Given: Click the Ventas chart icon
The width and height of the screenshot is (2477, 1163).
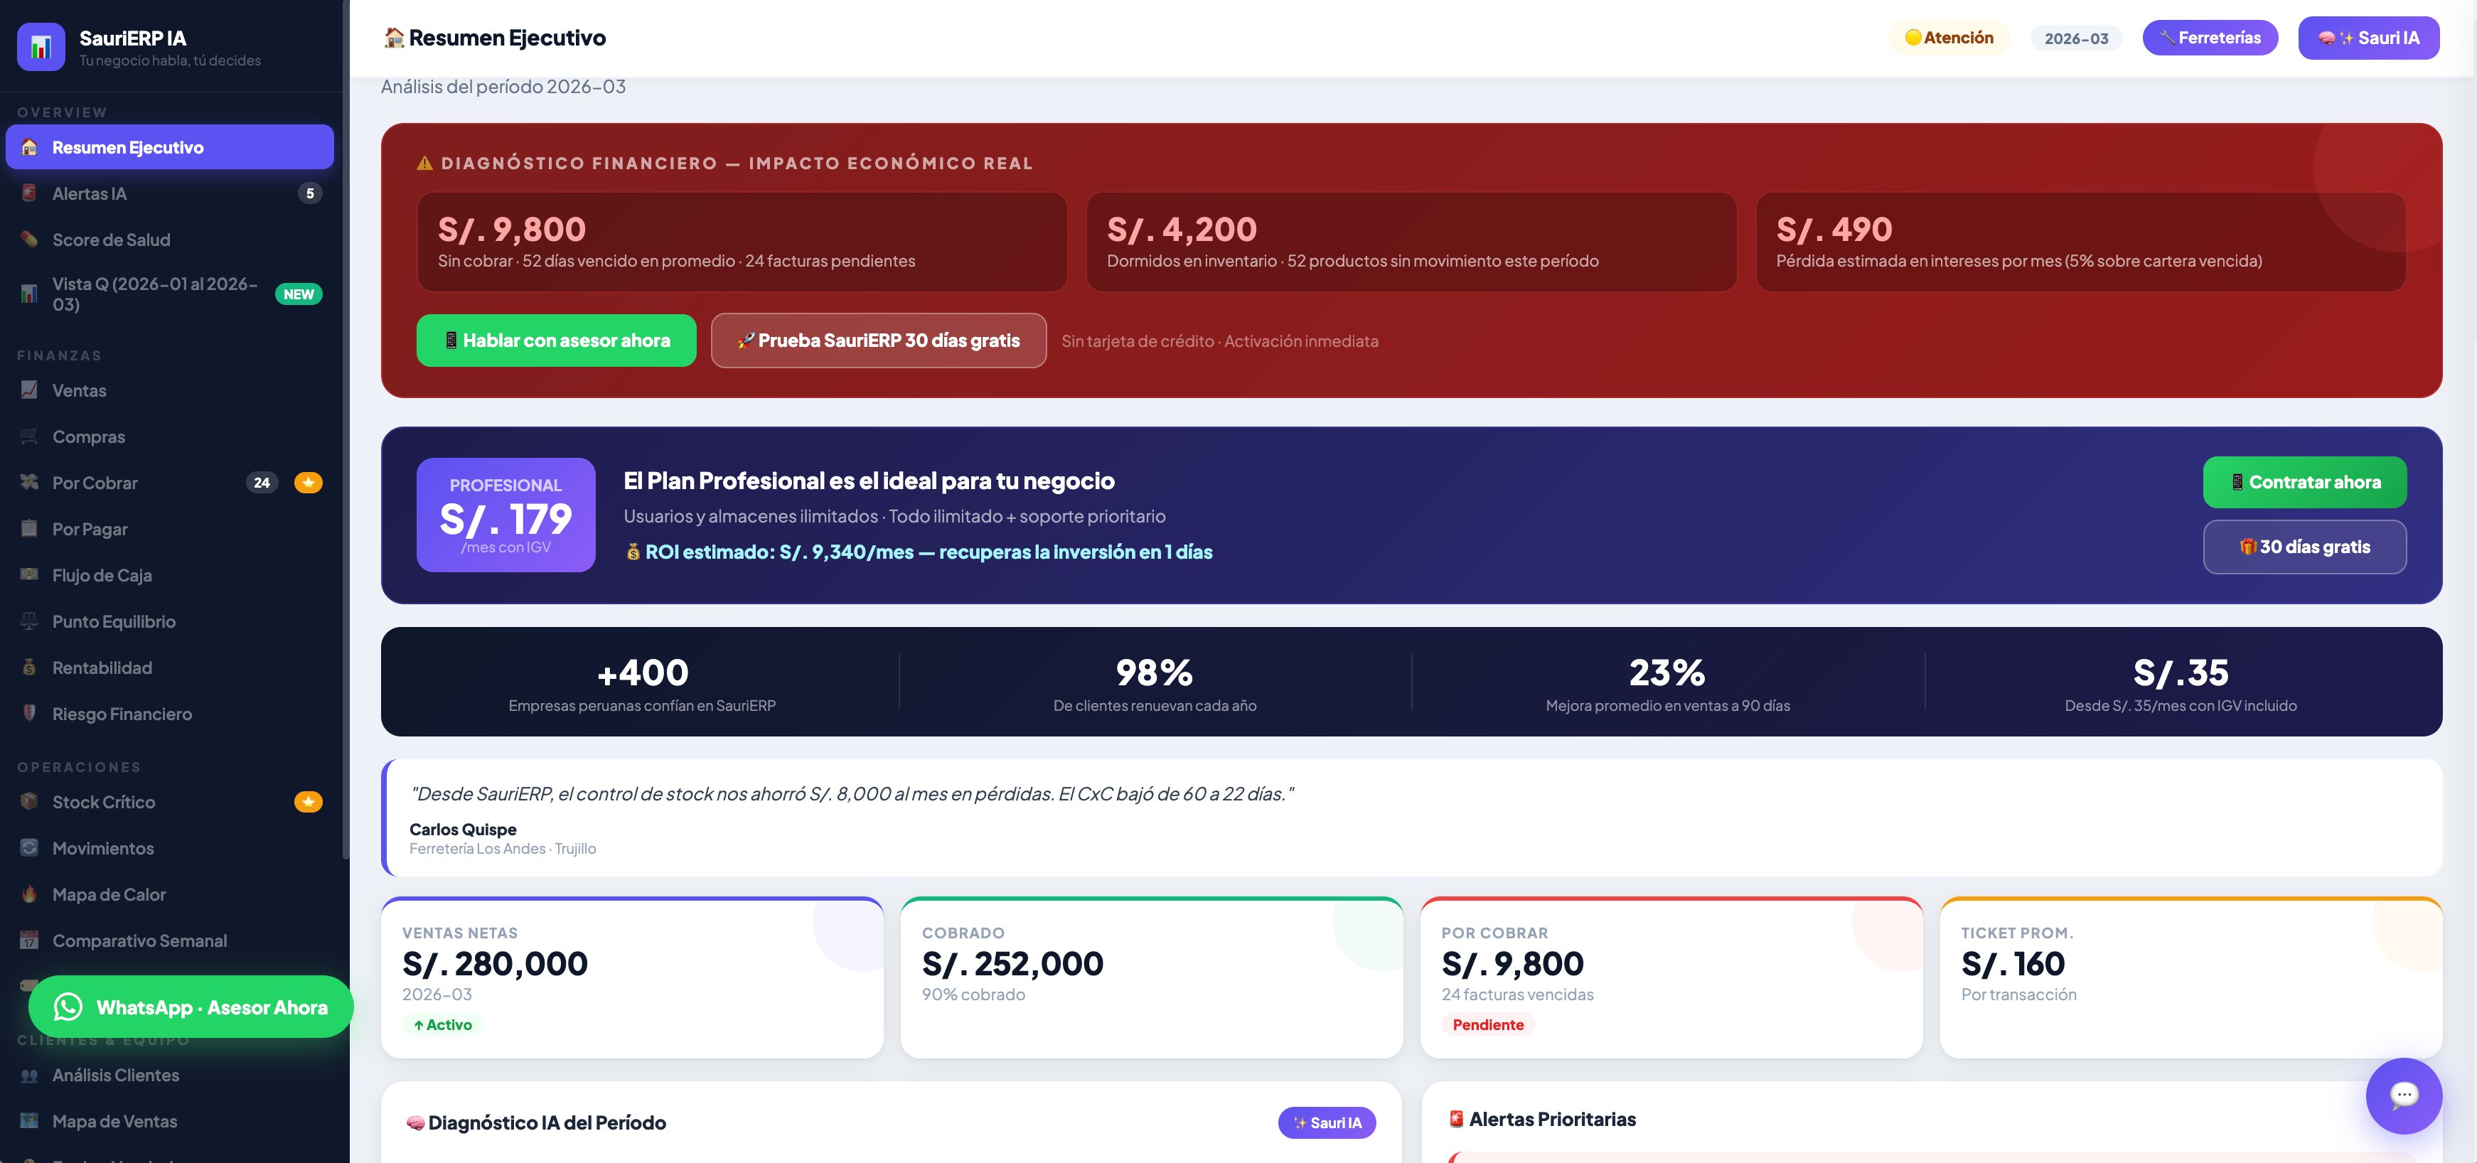Looking at the screenshot, I should [x=30, y=390].
